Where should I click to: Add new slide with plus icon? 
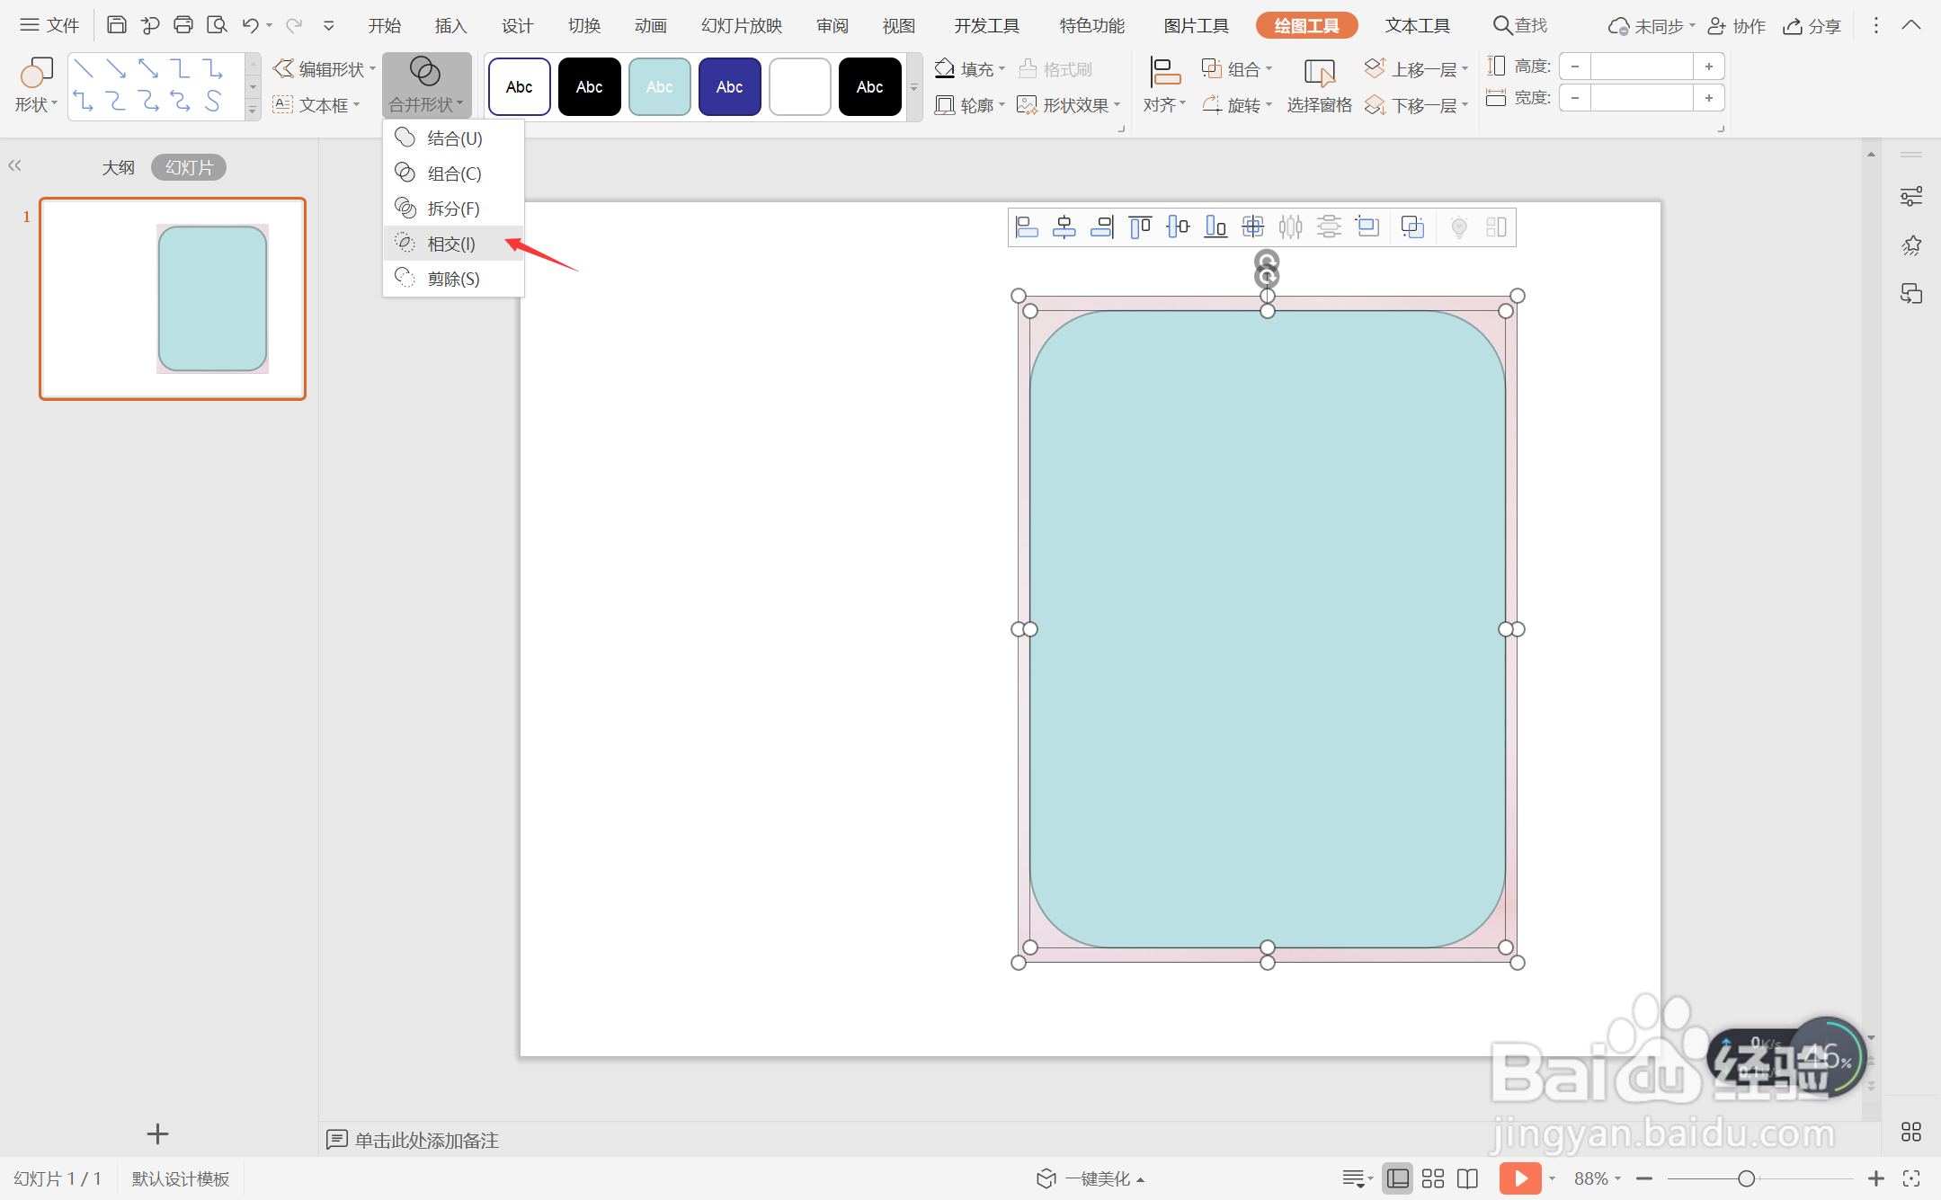[157, 1134]
